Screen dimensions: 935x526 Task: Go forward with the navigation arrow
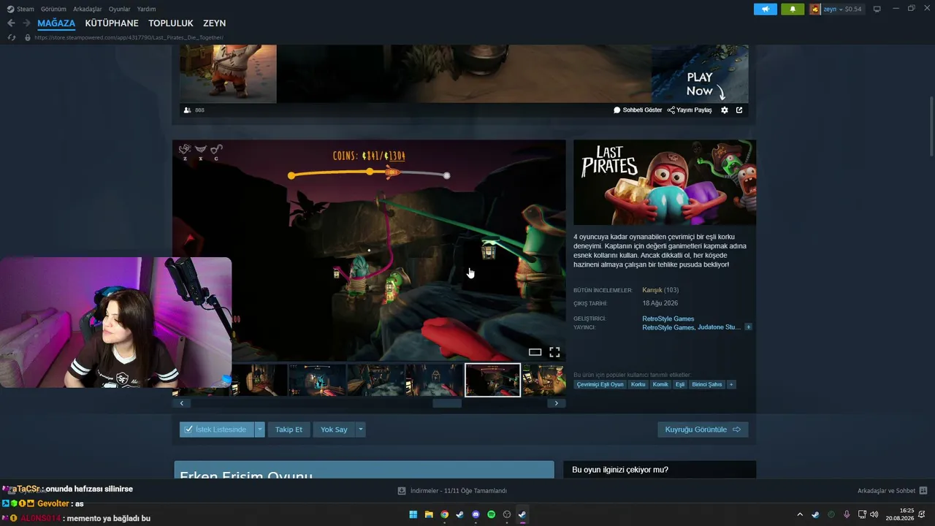[x=26, y=23]
